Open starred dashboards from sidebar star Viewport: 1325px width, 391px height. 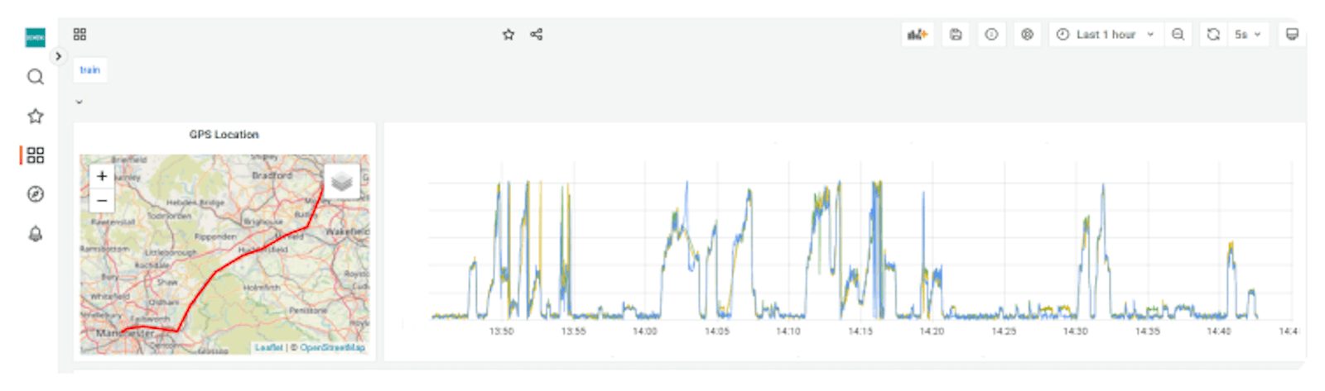(35, 116)
